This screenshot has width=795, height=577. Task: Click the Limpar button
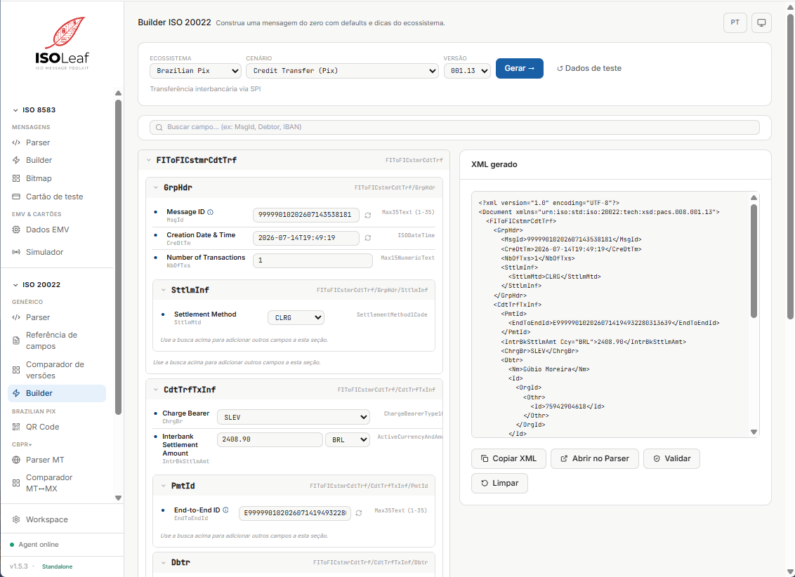click(x=499, y=483)
